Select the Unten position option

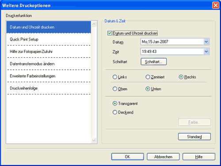coord(148,89)
